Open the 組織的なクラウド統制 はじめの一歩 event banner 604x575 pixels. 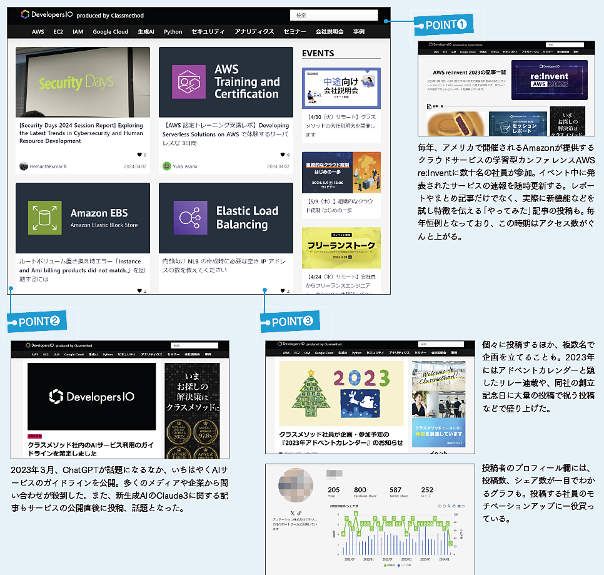click(341, 172)
